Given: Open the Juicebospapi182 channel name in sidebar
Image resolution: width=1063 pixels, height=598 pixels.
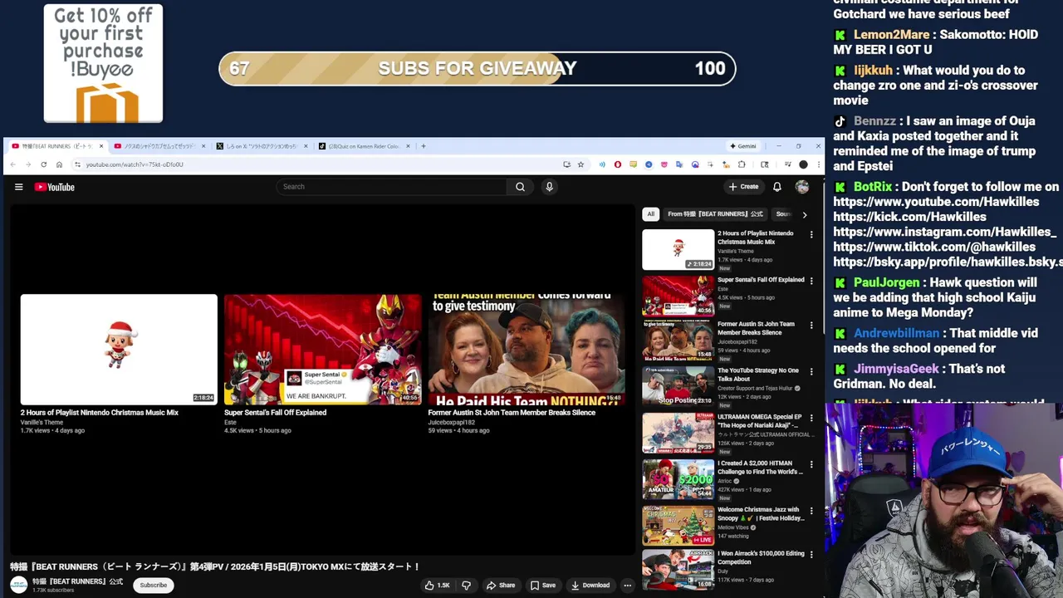Looking at the screenshot, I should click(737, 341).
